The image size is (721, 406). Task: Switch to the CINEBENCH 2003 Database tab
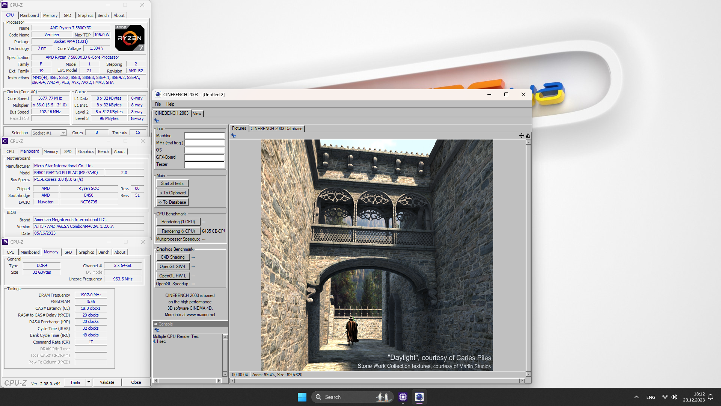click(x=276, y=129)
